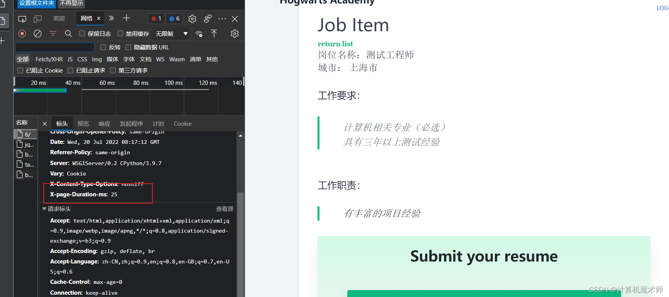Check the 隐藏数据 URL checkbox
This screenshot has width=669, height=297.
pyautogui.click(x=128, y=47)
